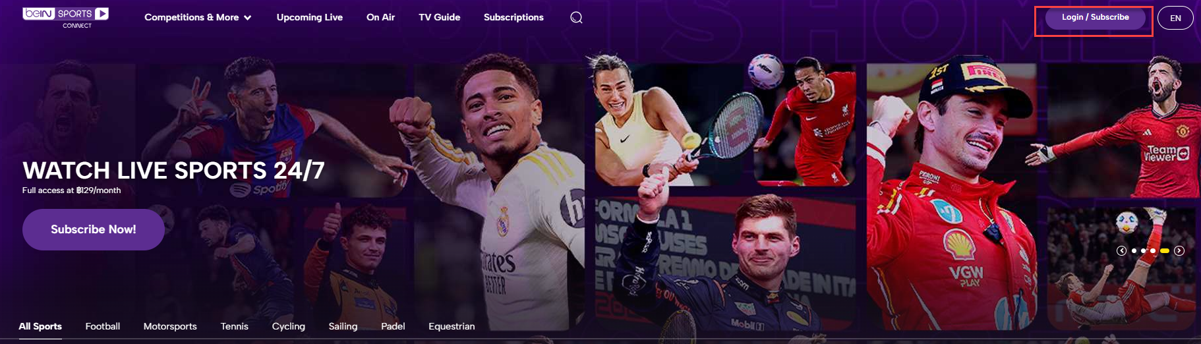Select the Padel category tab

point(393,326)
